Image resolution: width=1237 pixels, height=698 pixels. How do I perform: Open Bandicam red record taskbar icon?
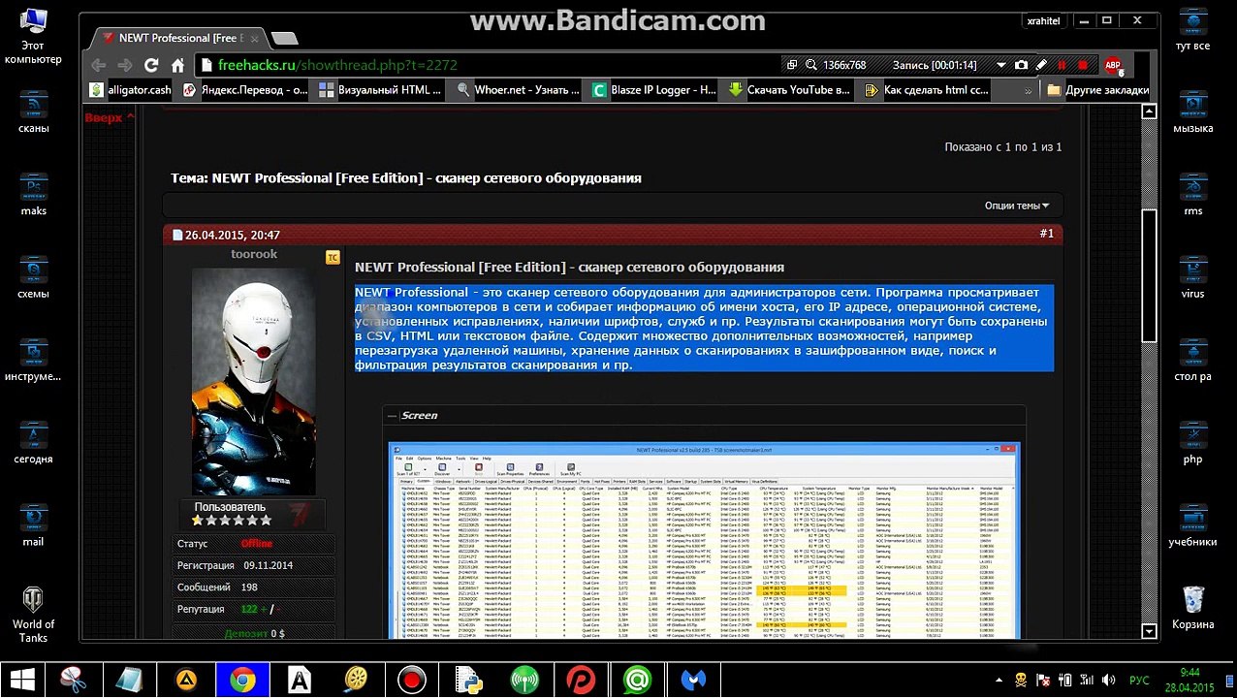(x=412, y=680)
